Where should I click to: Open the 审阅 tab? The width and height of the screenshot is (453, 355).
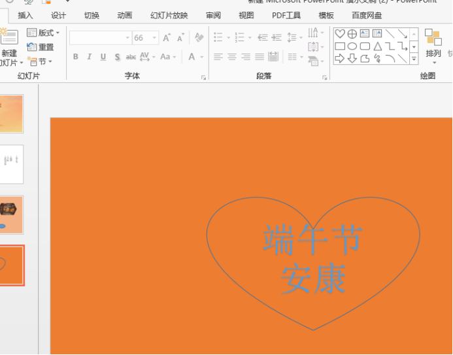213,15
